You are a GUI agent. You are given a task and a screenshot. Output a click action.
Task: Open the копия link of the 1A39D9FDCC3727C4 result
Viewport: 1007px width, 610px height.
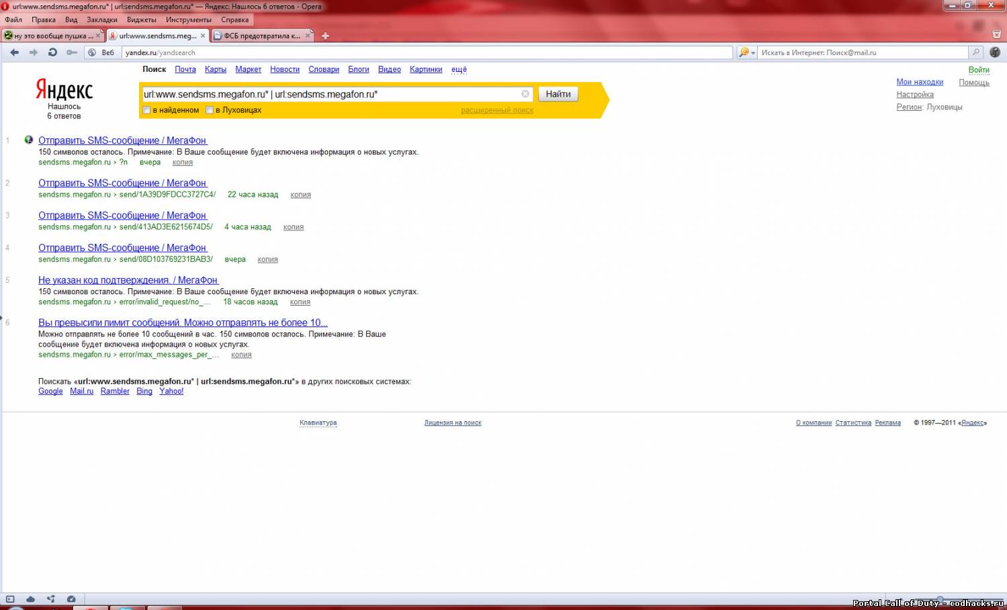[x=300, y=195]
